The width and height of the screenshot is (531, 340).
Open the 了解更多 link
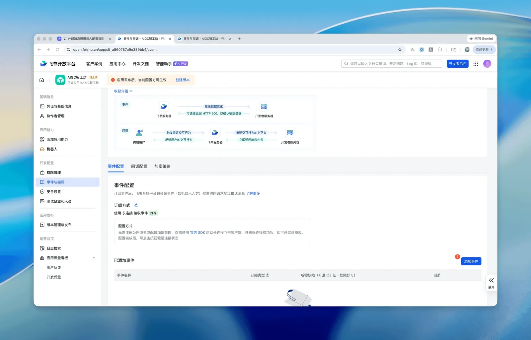253,193
